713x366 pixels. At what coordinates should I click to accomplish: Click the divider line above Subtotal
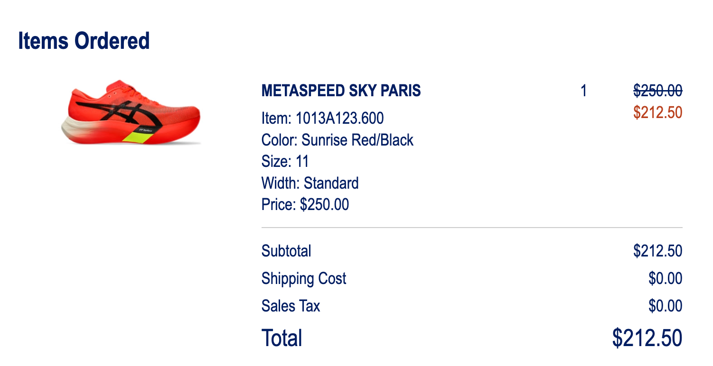pyautogui.click(x=472, y=228)
